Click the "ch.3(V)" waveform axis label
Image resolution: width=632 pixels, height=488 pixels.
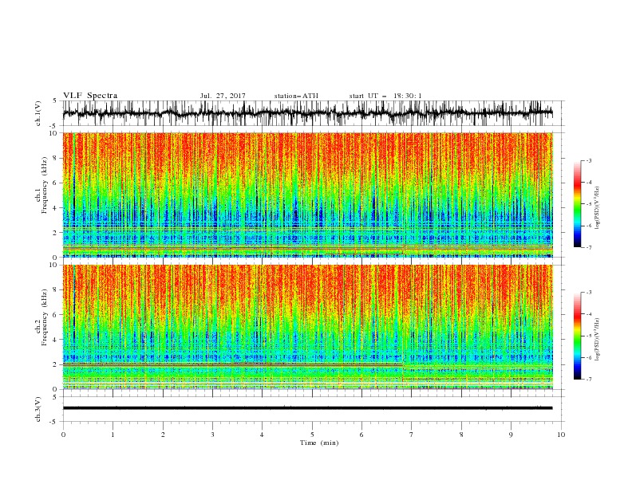click(38, 409)
